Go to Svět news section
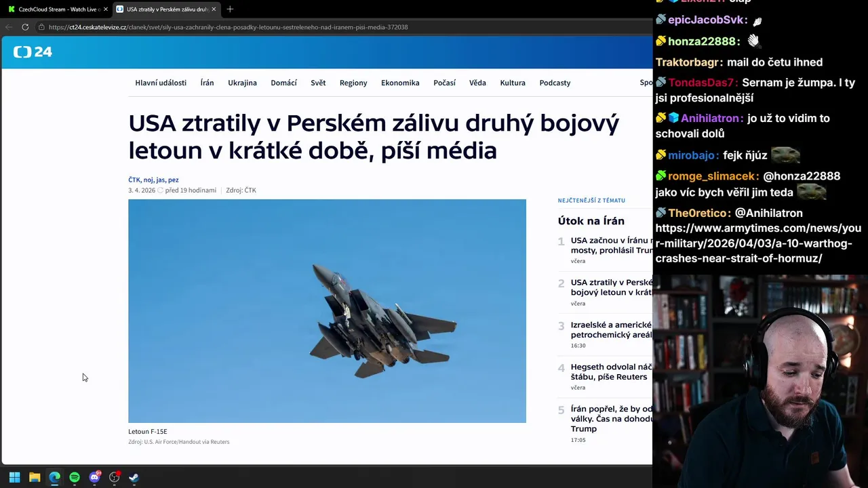Image resolution: width=868 pixels, height=488 pixels. (318, 83)
